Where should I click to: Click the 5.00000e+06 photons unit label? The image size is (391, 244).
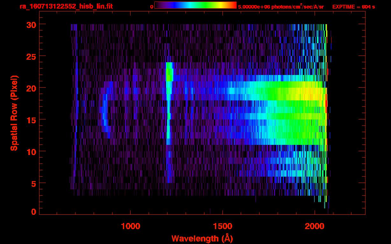(281, 7)
